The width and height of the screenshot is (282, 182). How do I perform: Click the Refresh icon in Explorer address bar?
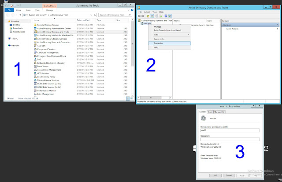click(x=95, y=15)
